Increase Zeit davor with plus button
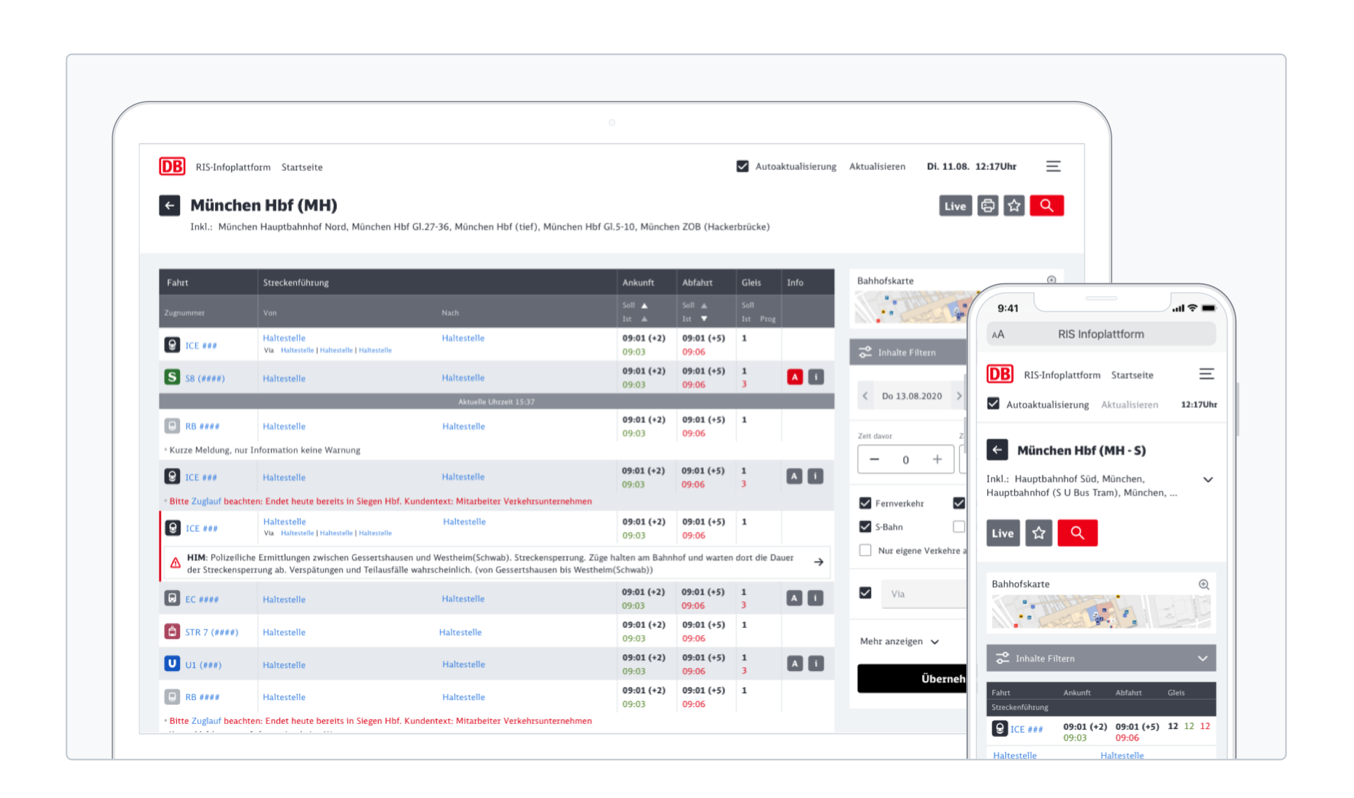1354x798 pixels. point(937,460)
